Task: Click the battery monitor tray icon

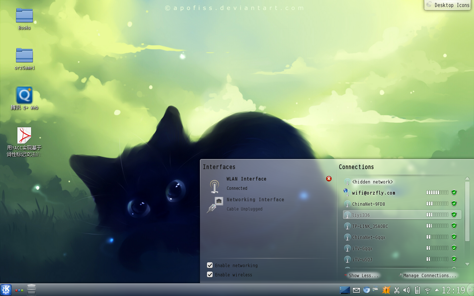Action: [417, 290]
